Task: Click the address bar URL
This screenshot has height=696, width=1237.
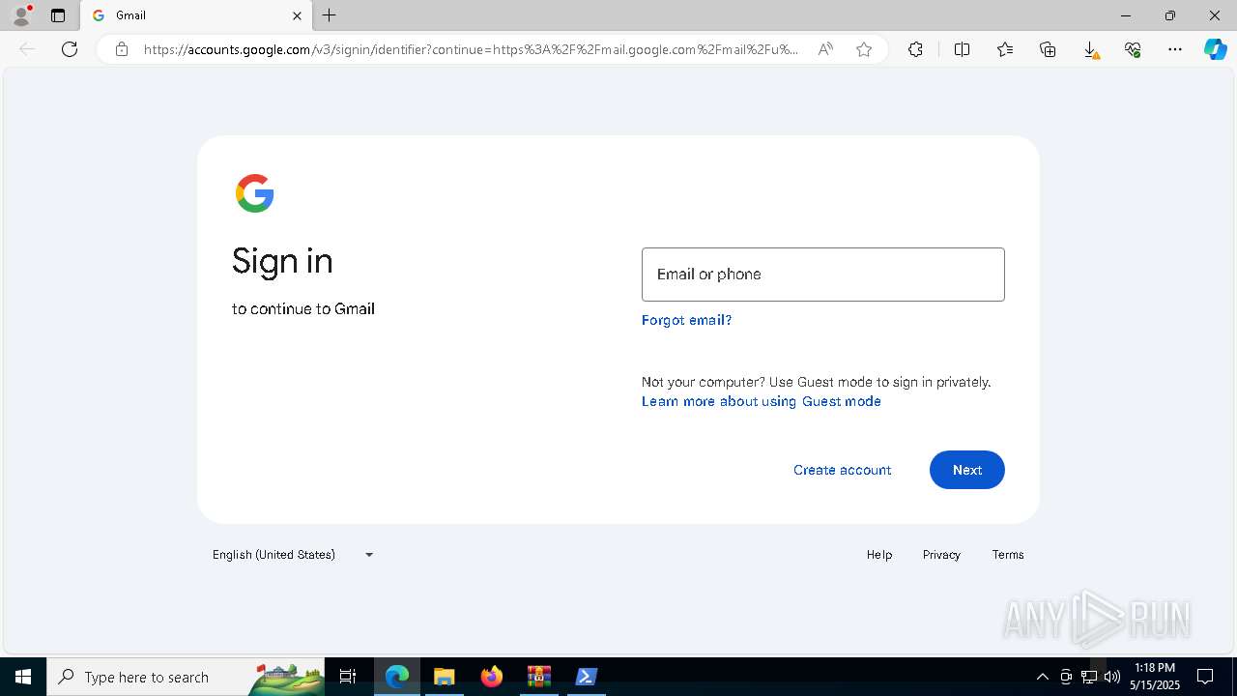Action: click(x=472, y=49)
